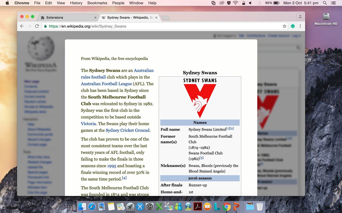Open Google Chrome icon in the Dock
Viewport: 342px width, 213px height.
click(227, 207)
